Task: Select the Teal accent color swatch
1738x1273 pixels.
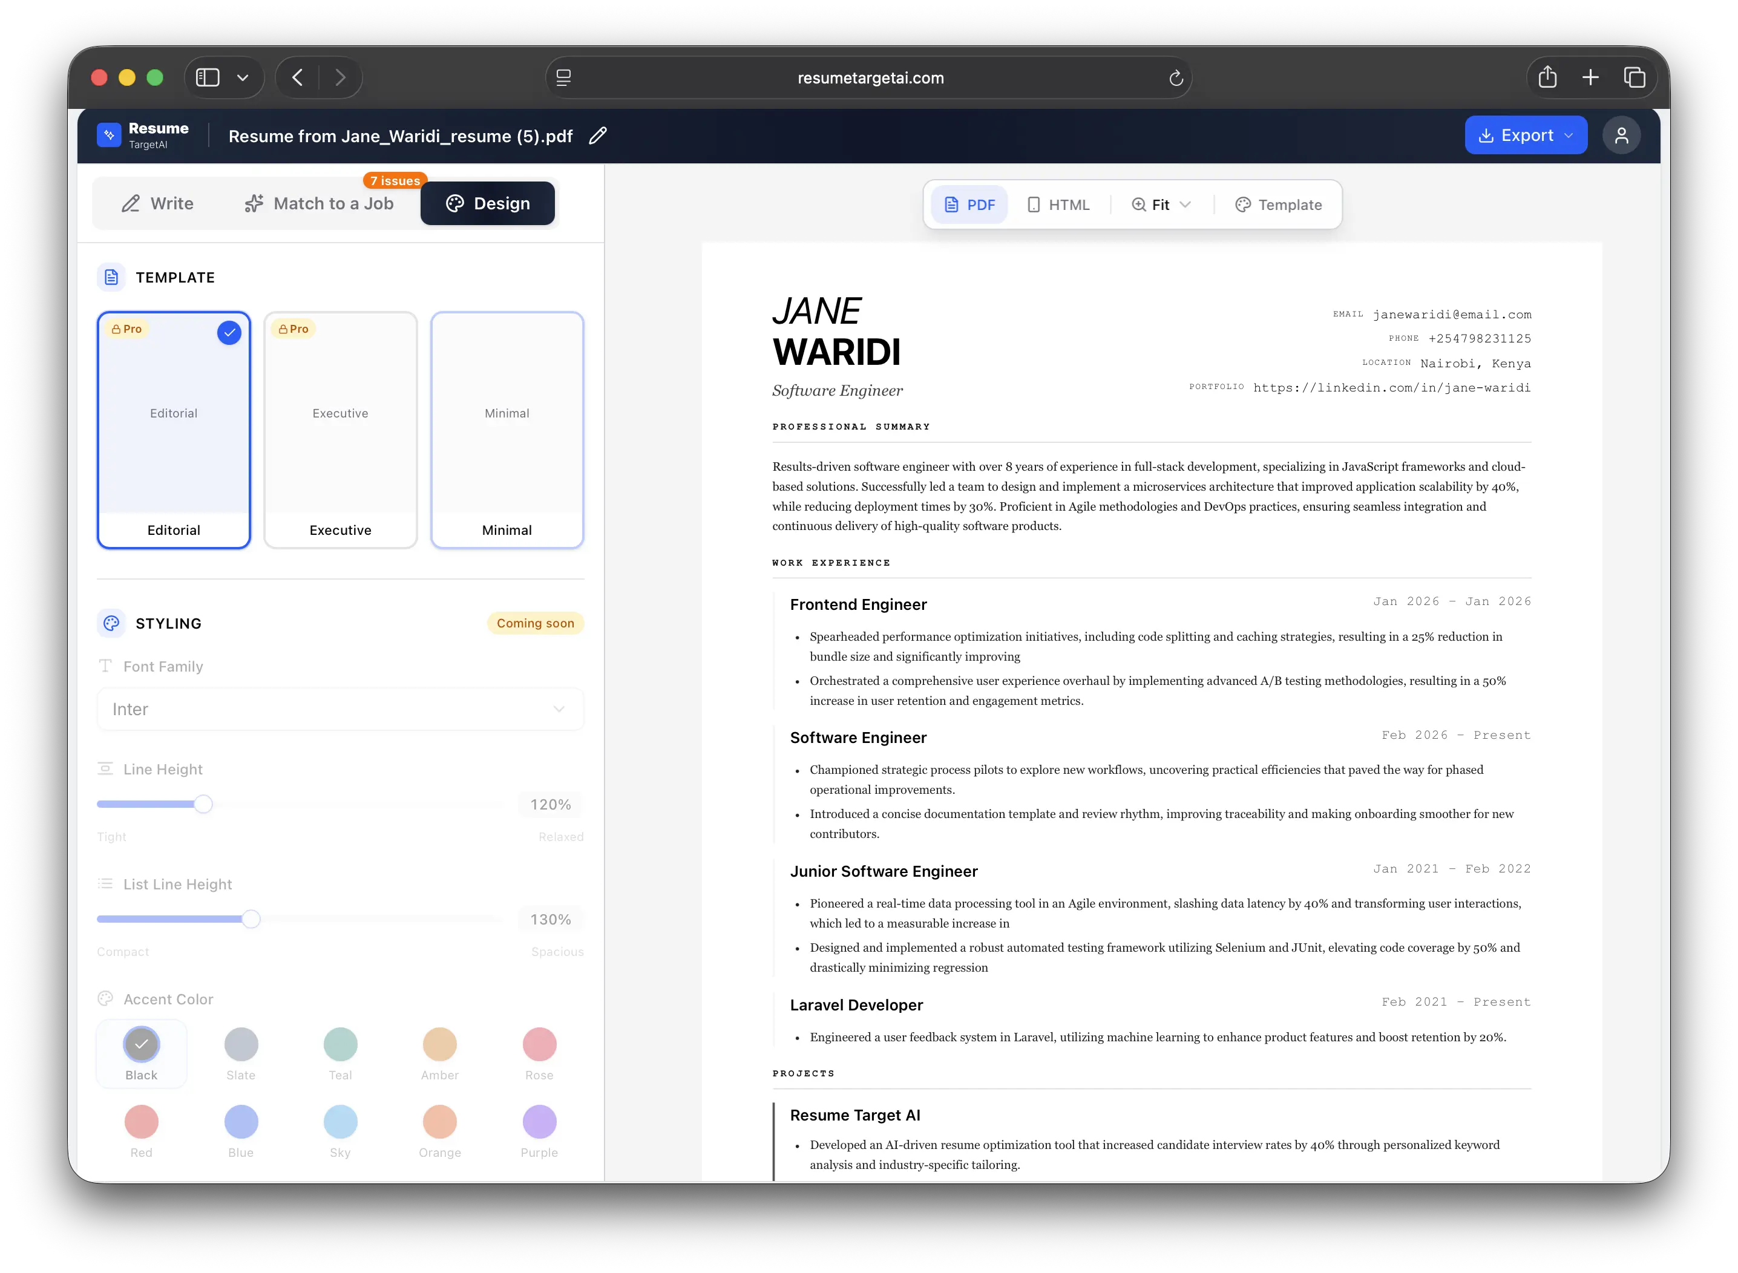Action: pyautogui.click(x=340, y=1045)
